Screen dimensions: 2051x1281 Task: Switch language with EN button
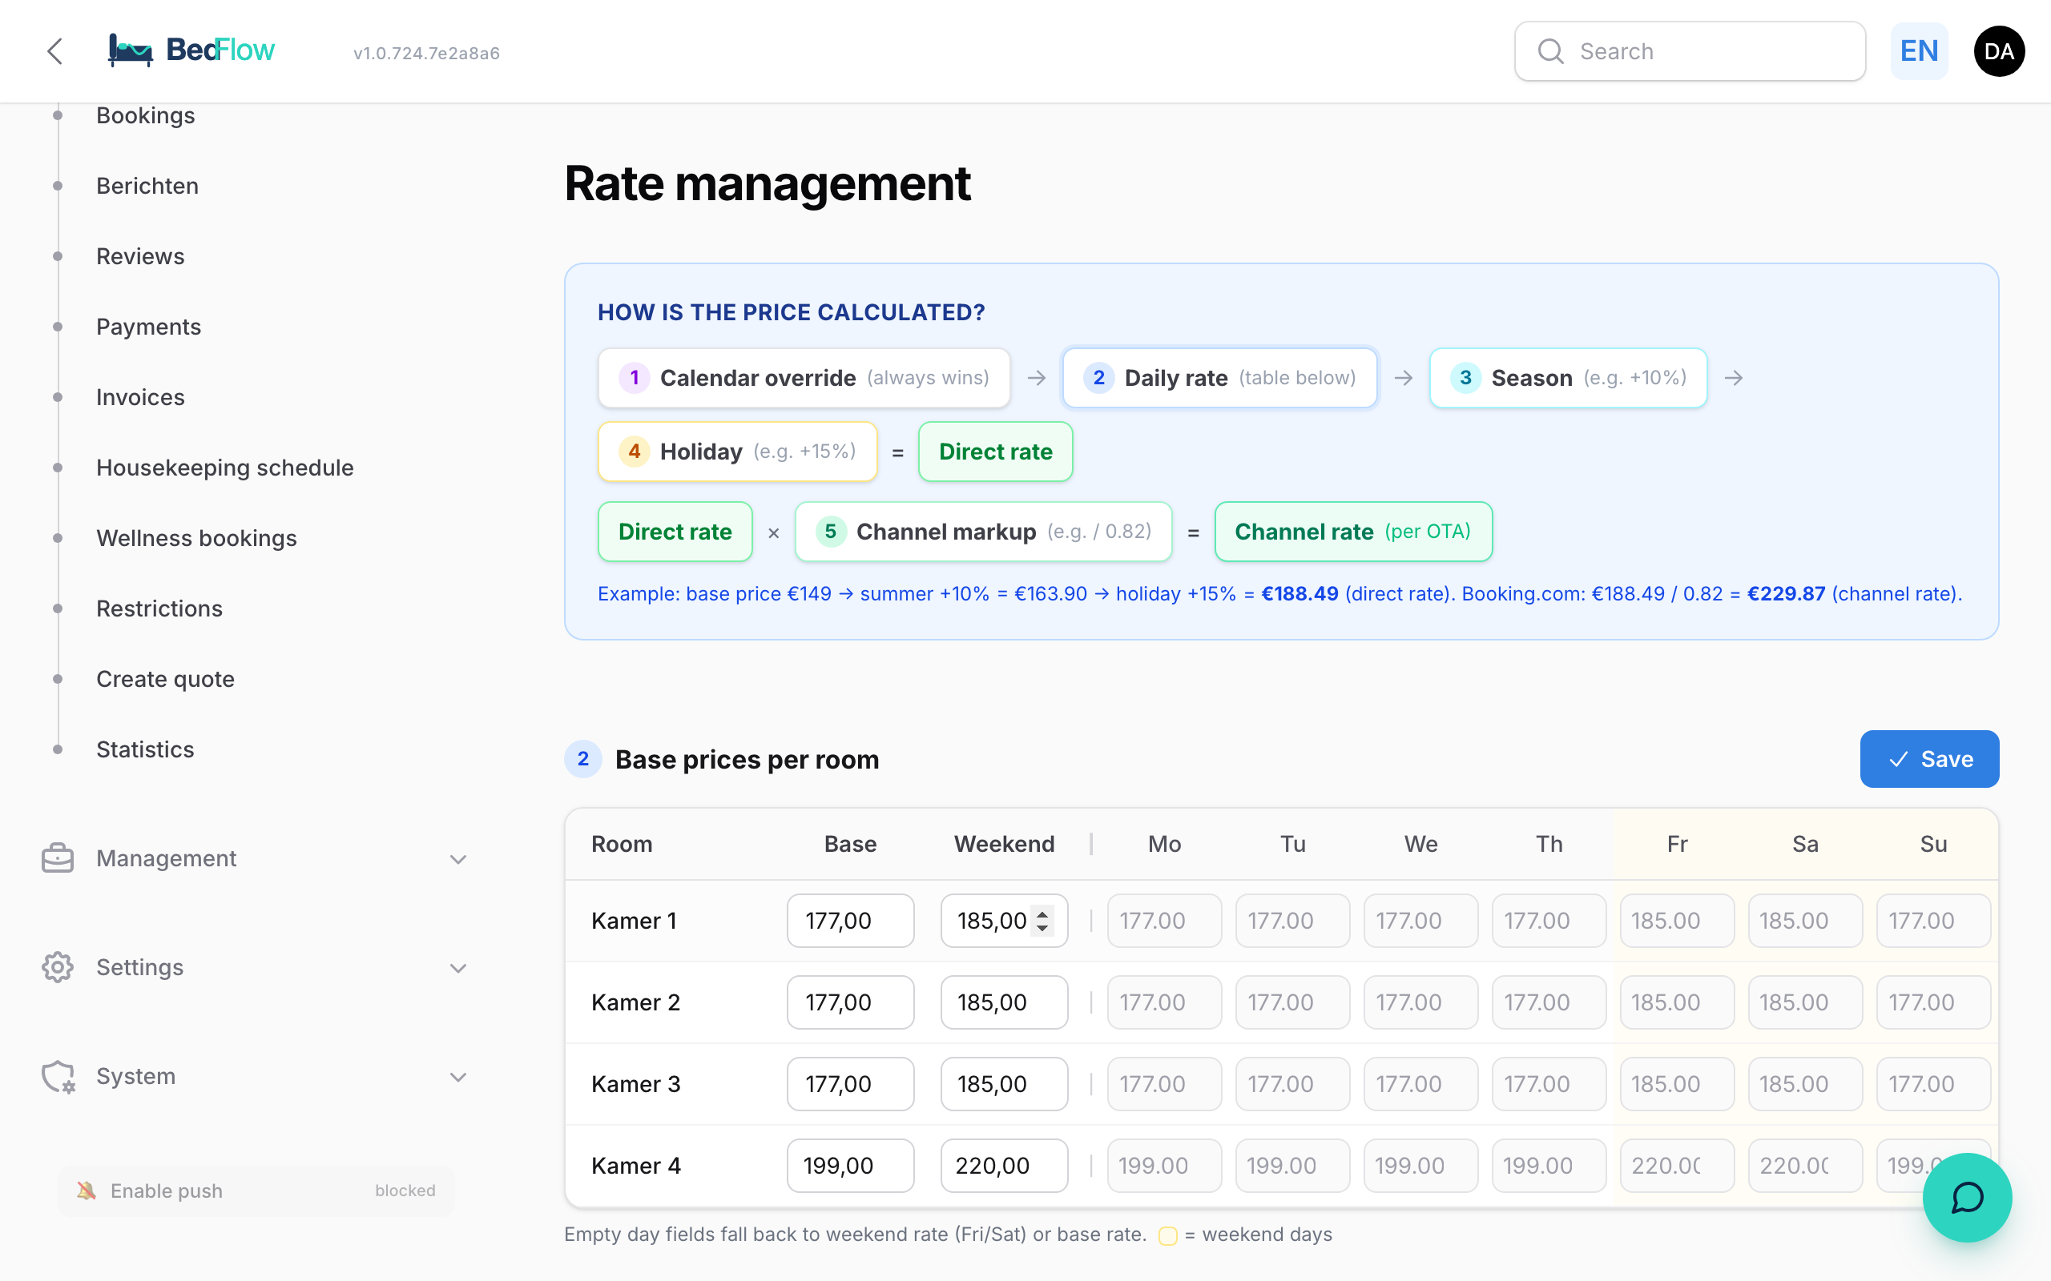click(x=1919, y=52)
